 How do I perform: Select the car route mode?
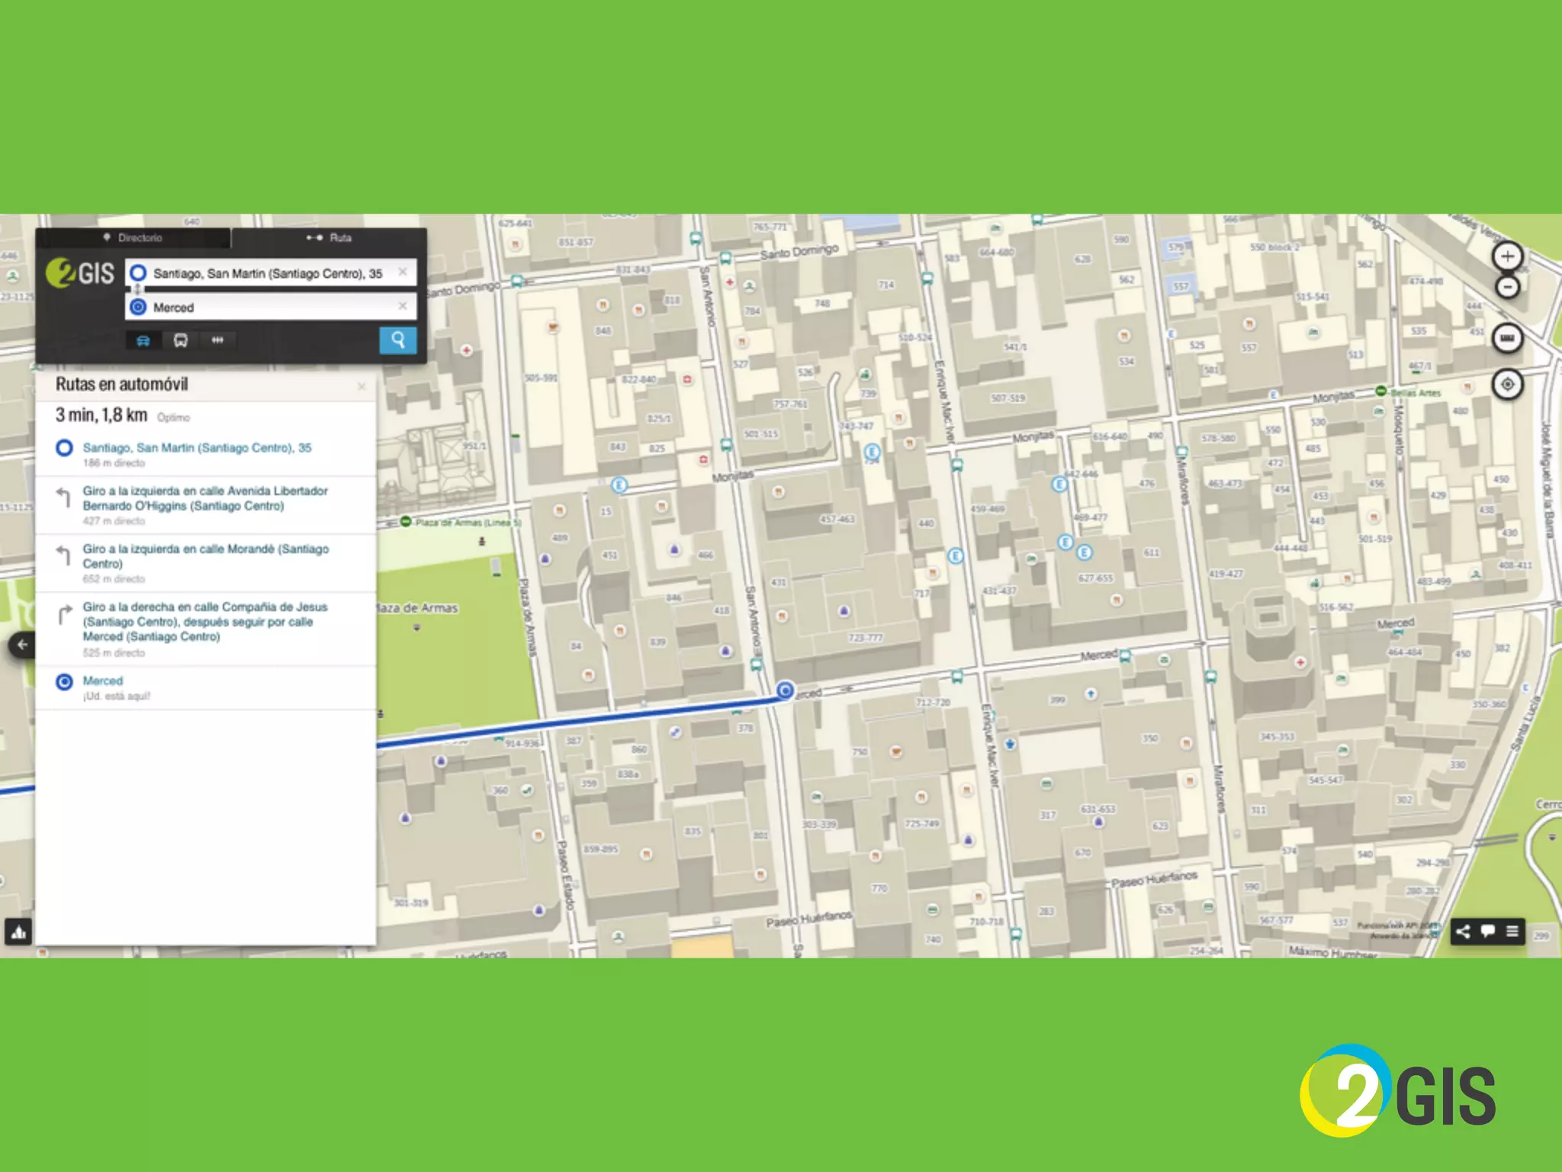[143, 340]
